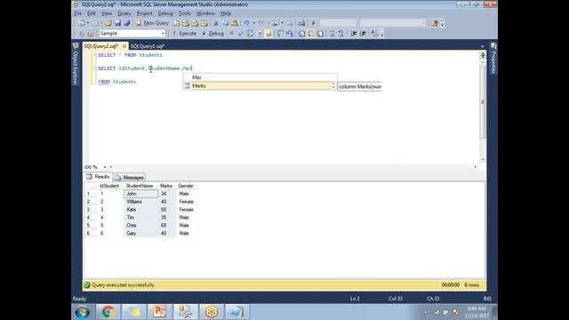Open the Query menu

click(x=124, y=13)
